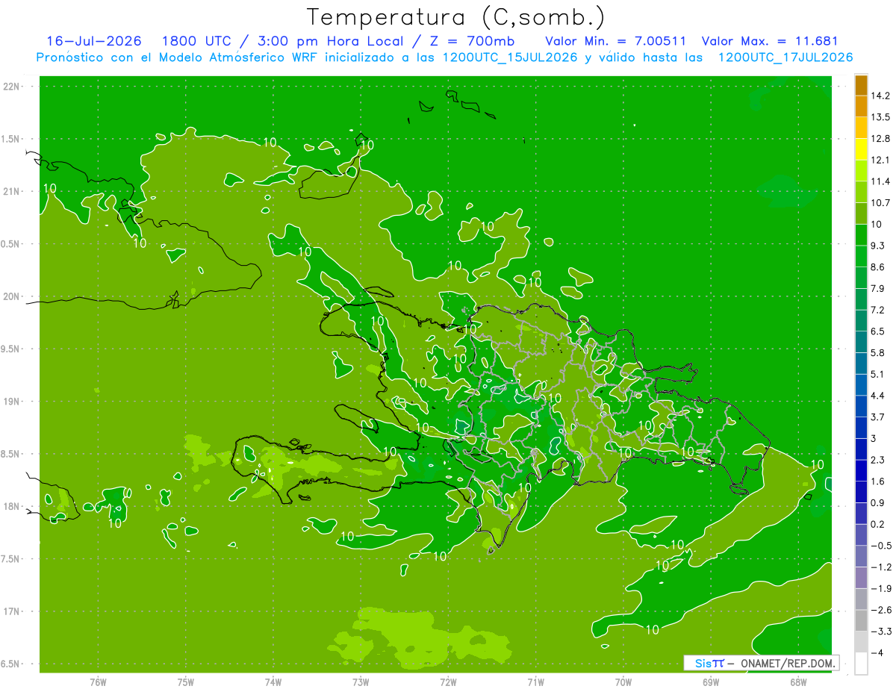Click the "4.4" legend value

point(879,396)
